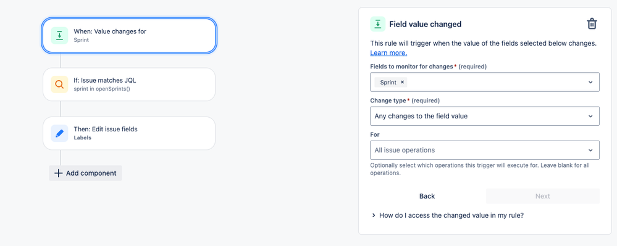Click the orange magnifier icon on the JQL condition
The width and height of the screenshot is (617, 246).
click(x=59, y=84)
